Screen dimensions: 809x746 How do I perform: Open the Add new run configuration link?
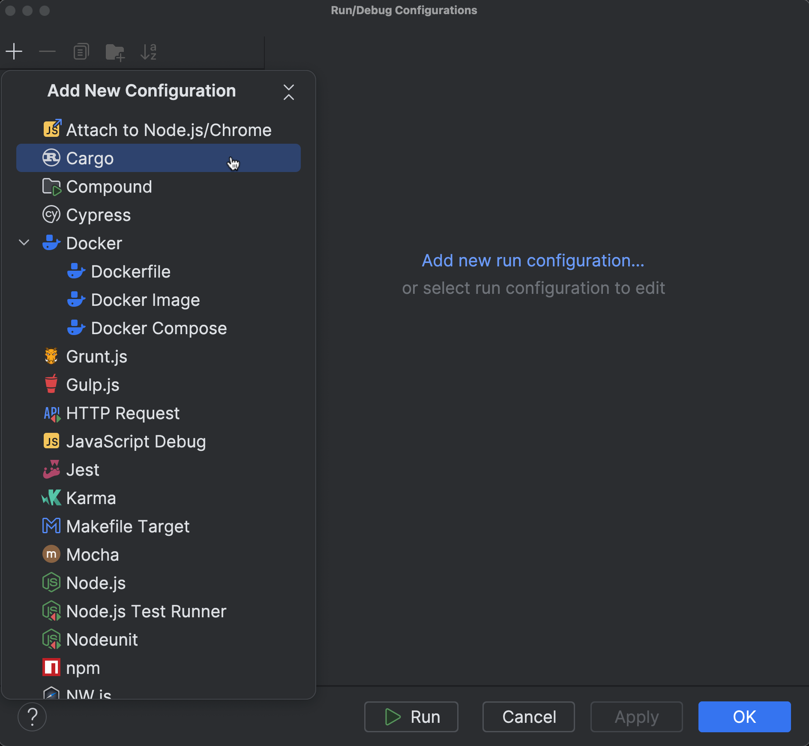[x=533, y=260]
